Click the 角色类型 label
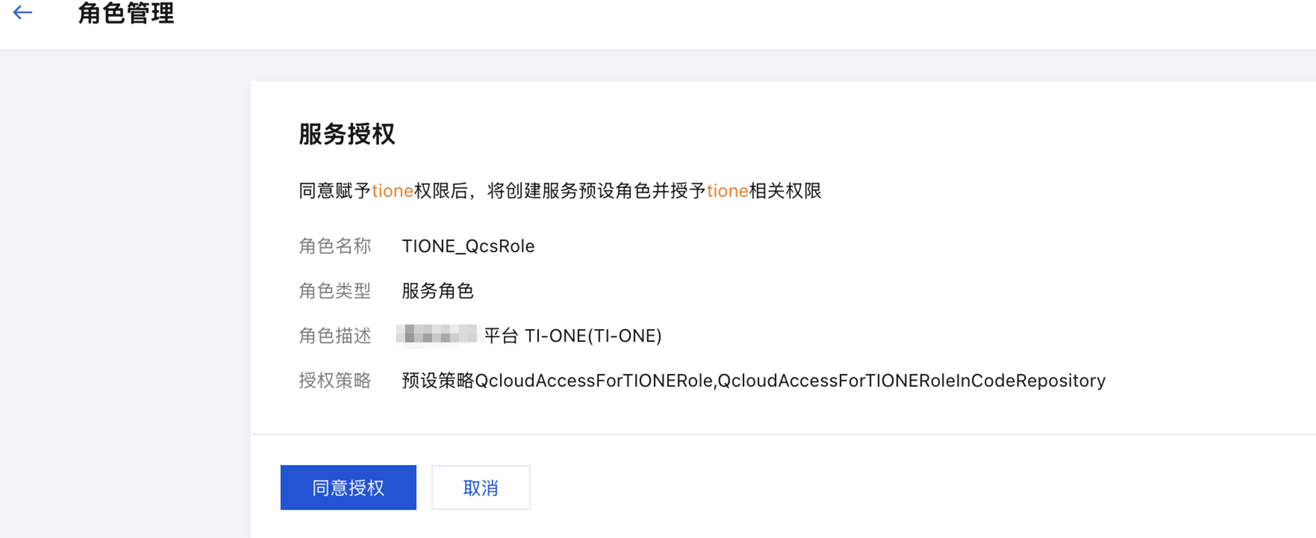Viewport: 1316px width, 538px height. tap(335, 291)
